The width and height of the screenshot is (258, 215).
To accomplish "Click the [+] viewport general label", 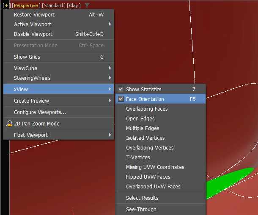I will tap(6, 6).
